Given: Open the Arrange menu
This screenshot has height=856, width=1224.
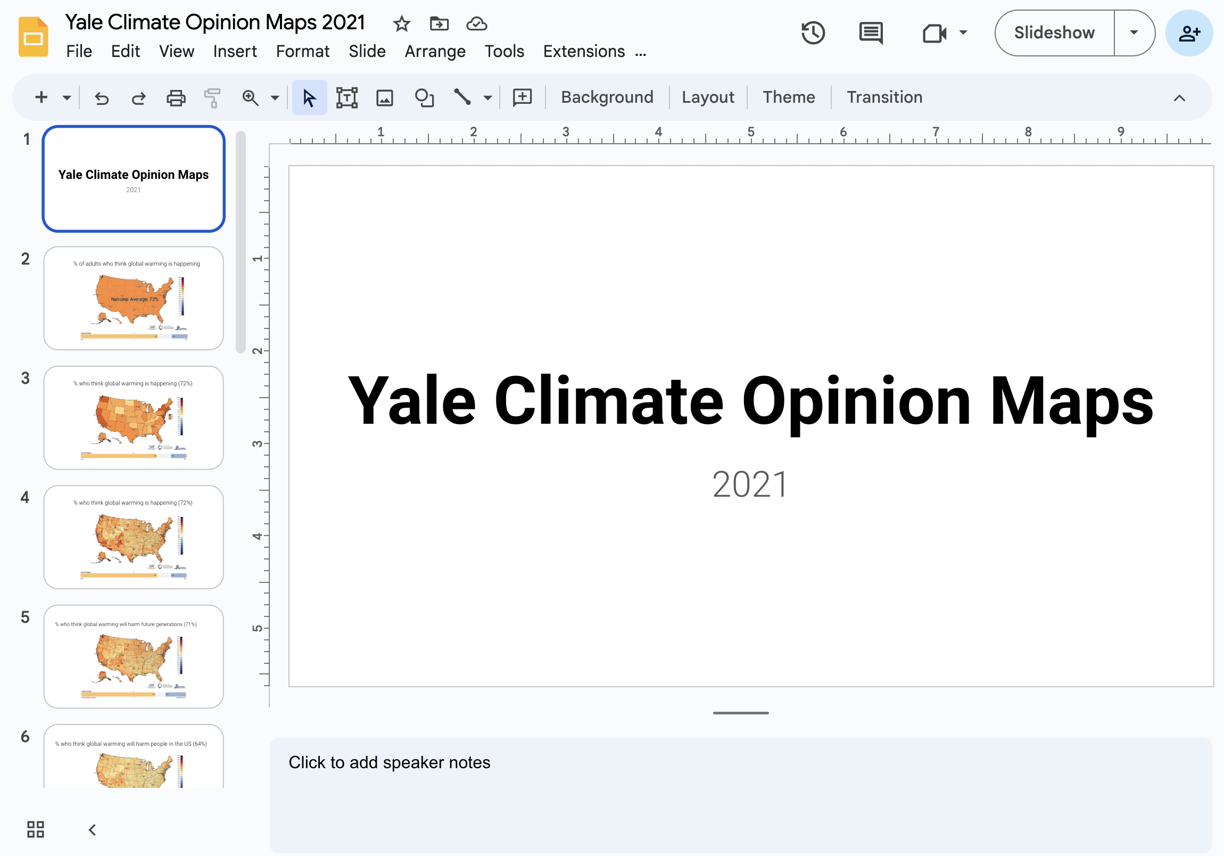Looking at the screenshot, I should [x=434, y=51].
